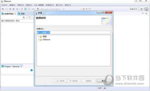Open dropdown beside main toolbar new connection icon
150x91 pixels.
(6, 9)
